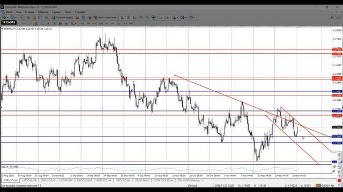Select the MN timeframe button
Viewport: 343px width, 192px height.
pos(131,23)
